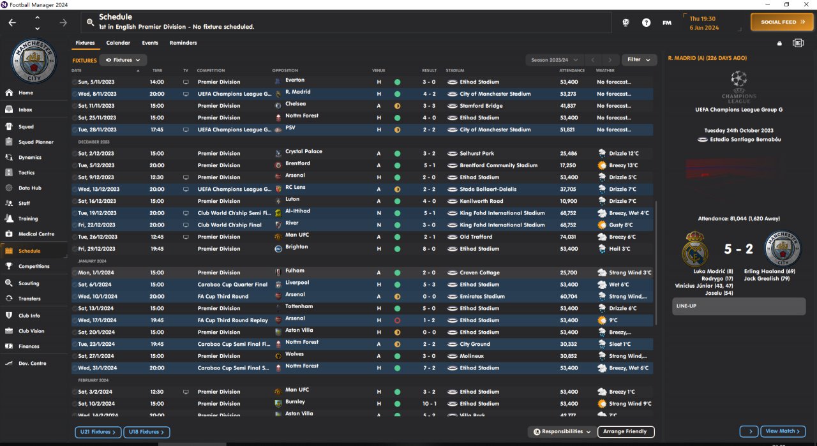817x446 pixels.
Task: Click the padlock icon
Action: pyautogui.click(x=779, y=43)
